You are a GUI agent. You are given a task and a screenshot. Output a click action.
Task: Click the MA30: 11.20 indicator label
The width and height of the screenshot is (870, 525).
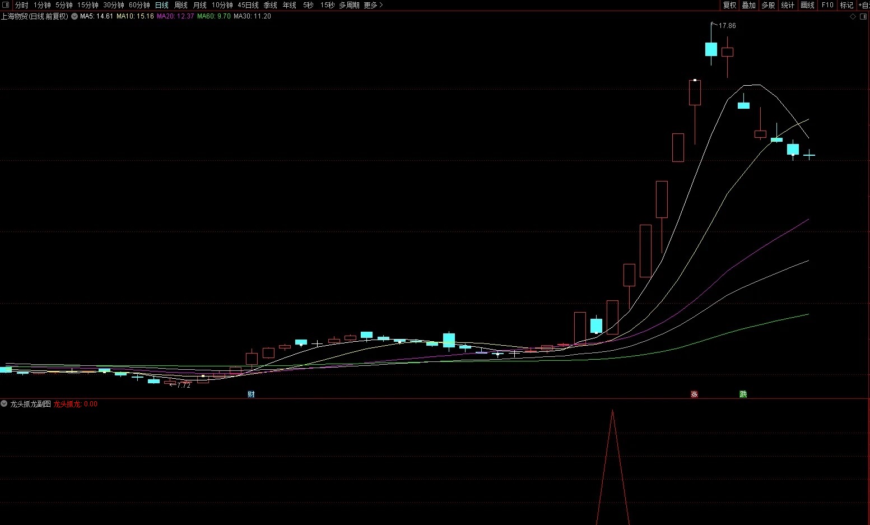point(252,17)
